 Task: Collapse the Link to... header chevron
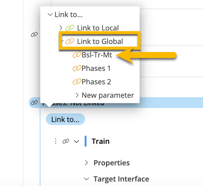(50, 14)
